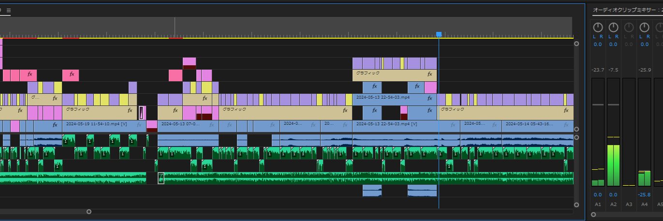Screen dimensions: 663x221
Task: Click the A1 channel label
Action: (598, 205)
